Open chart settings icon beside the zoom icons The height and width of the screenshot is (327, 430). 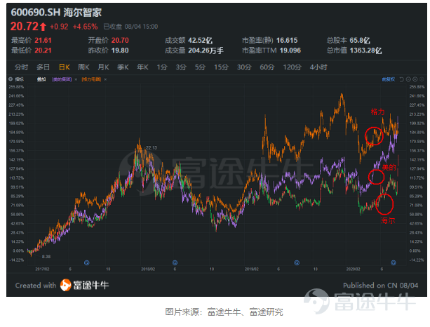422,79
